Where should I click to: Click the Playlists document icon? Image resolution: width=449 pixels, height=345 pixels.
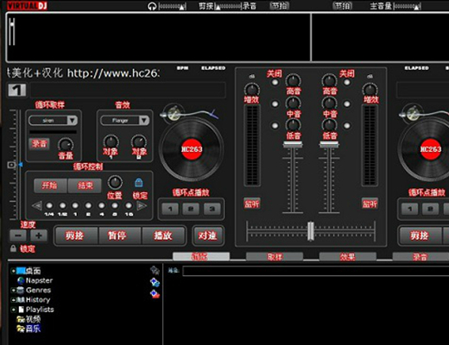click(21, 310)
